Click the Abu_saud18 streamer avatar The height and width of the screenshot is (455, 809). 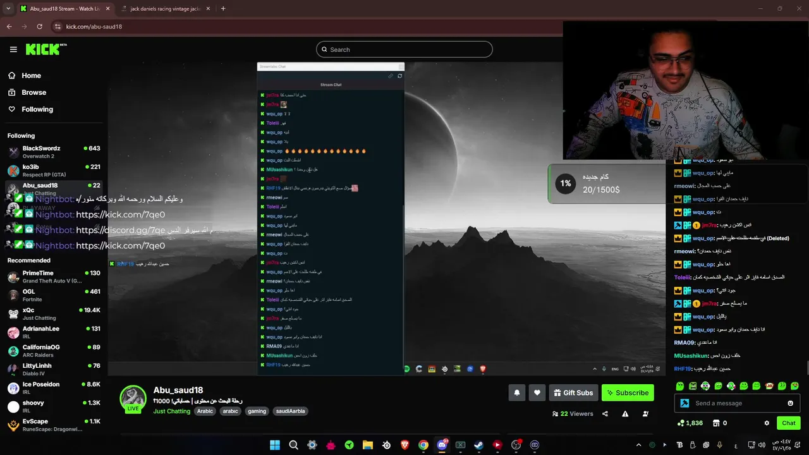tap(133, 399)
